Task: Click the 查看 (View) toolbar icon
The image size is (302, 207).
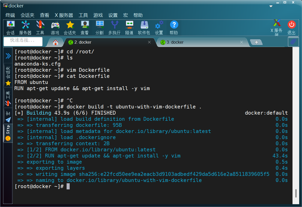Action: click(85, 28)
